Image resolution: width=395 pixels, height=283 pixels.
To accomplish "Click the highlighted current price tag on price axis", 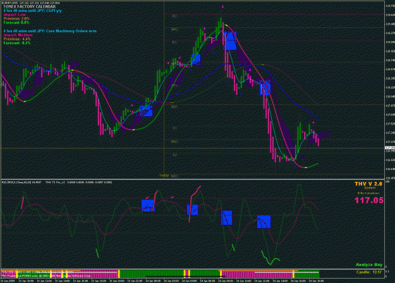I will (390, 148).
